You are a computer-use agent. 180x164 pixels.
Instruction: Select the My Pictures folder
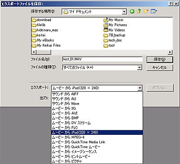pyautogui.click(x=115, y=25)
